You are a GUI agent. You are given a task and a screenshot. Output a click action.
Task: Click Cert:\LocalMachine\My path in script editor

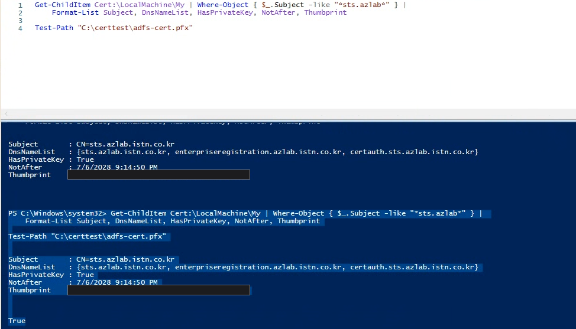140,5
